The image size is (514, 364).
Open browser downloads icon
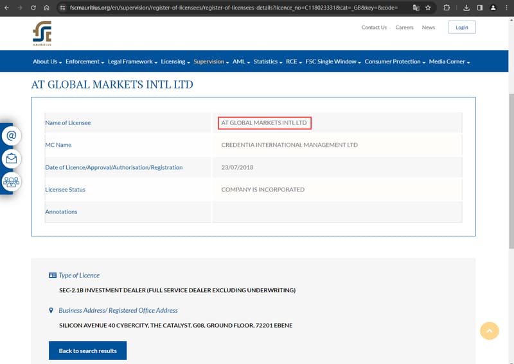[466, 8]
